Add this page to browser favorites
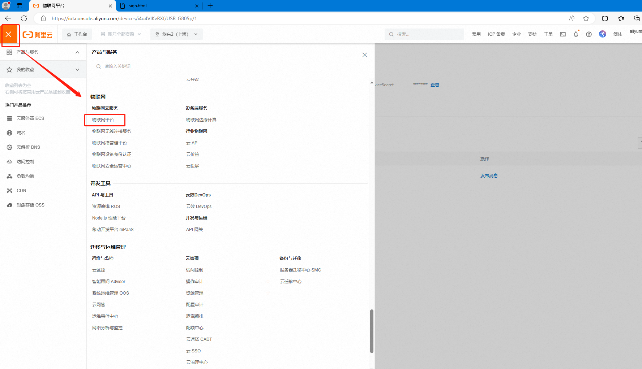Viewport: 642px width, 369px height. point(586,18)
